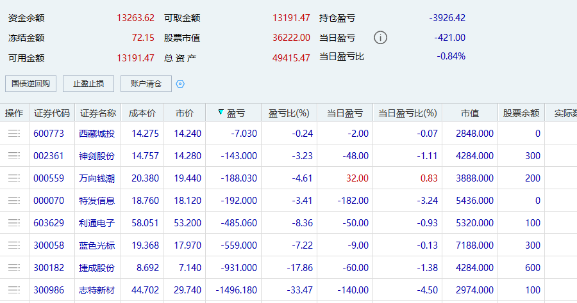This screenshot has height=303, width=577.
Task: Click the blue settings icon after 账户清仓
Action: pyautogui.click(x=180, y=84)
